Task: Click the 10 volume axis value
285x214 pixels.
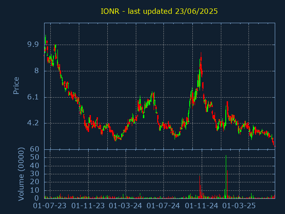Action: pyautogui.click(x=35, y=190)
